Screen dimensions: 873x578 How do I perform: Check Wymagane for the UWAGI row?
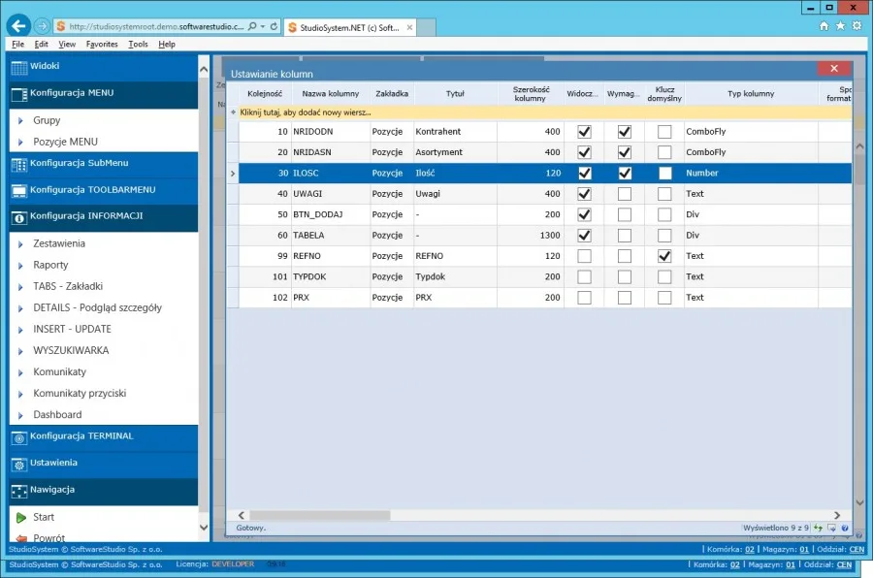624,194
